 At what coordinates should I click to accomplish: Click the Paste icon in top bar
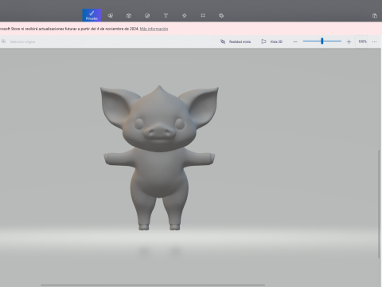coord(375,16)
